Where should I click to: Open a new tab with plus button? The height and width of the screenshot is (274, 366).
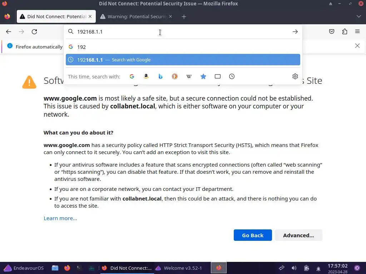pyautogui.click(x=184, y=16)
